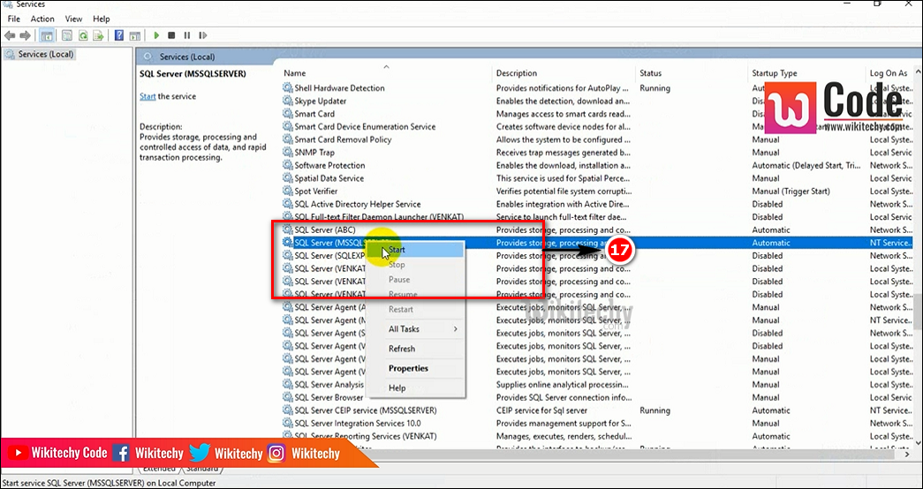Click gear icon beside Skype Updater
The image size is (923, 489).
click(x=287, y=101)
